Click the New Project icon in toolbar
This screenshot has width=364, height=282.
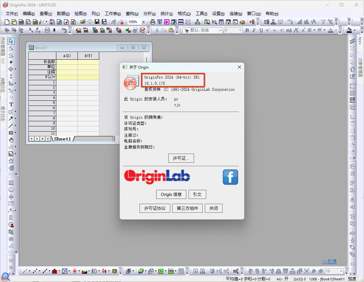point(7,22)
